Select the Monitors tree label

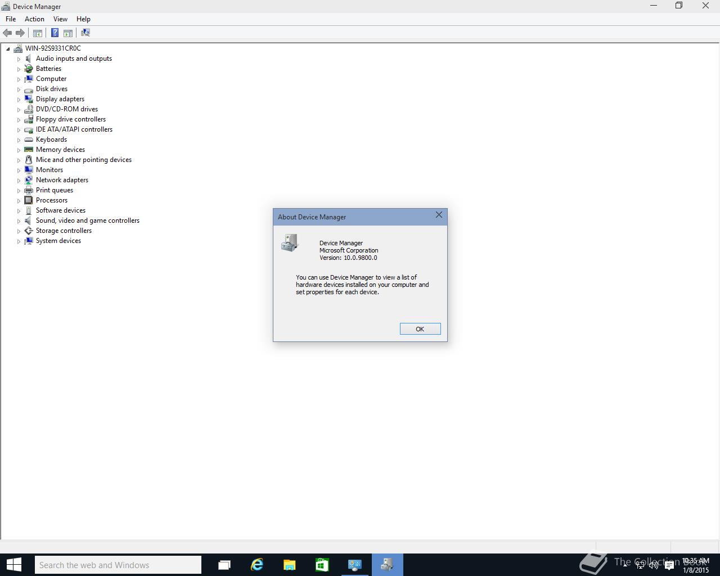49,170
